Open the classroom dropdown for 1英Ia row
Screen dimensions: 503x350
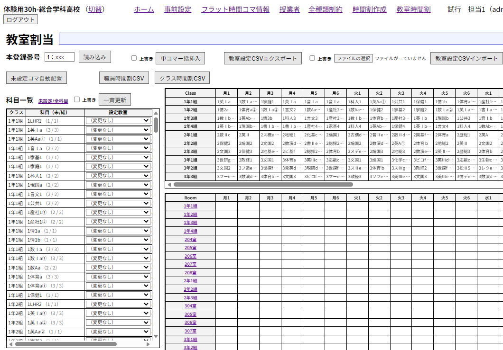[x=118, y=130]
